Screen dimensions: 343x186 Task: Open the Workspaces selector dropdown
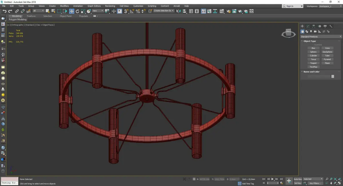pos(330,6)
